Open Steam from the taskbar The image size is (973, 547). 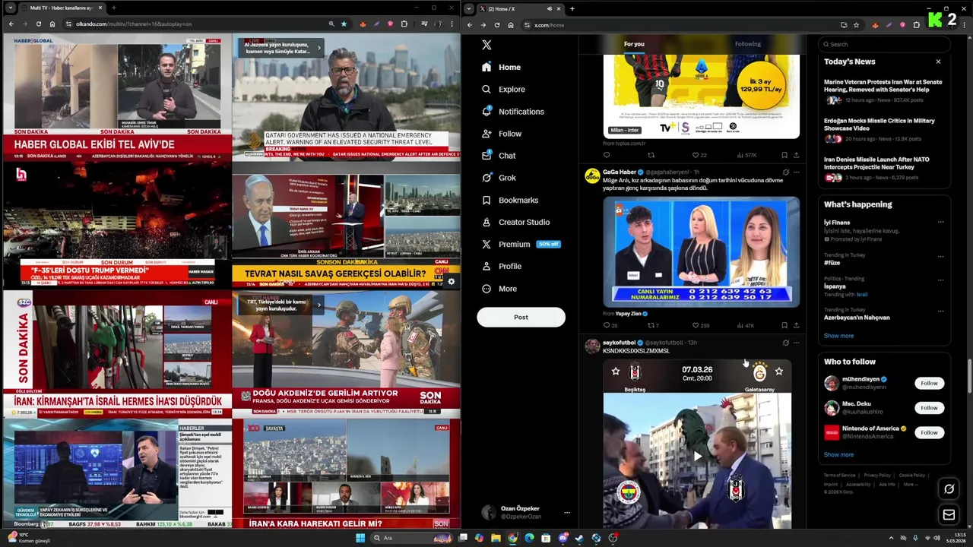pyautogui.click(x=579, y=538)
